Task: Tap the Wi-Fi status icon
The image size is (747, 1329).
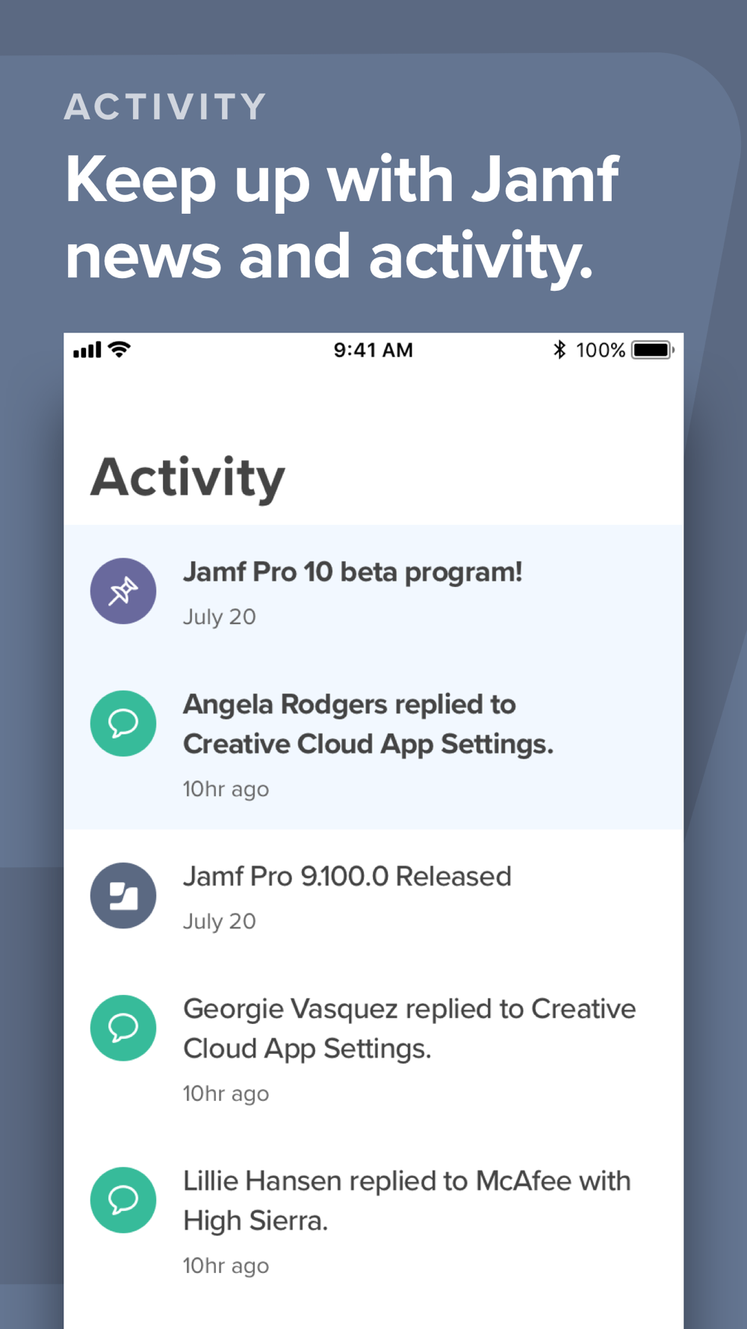Action: 120,349
